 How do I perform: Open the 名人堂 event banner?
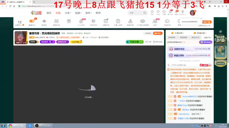220,39
